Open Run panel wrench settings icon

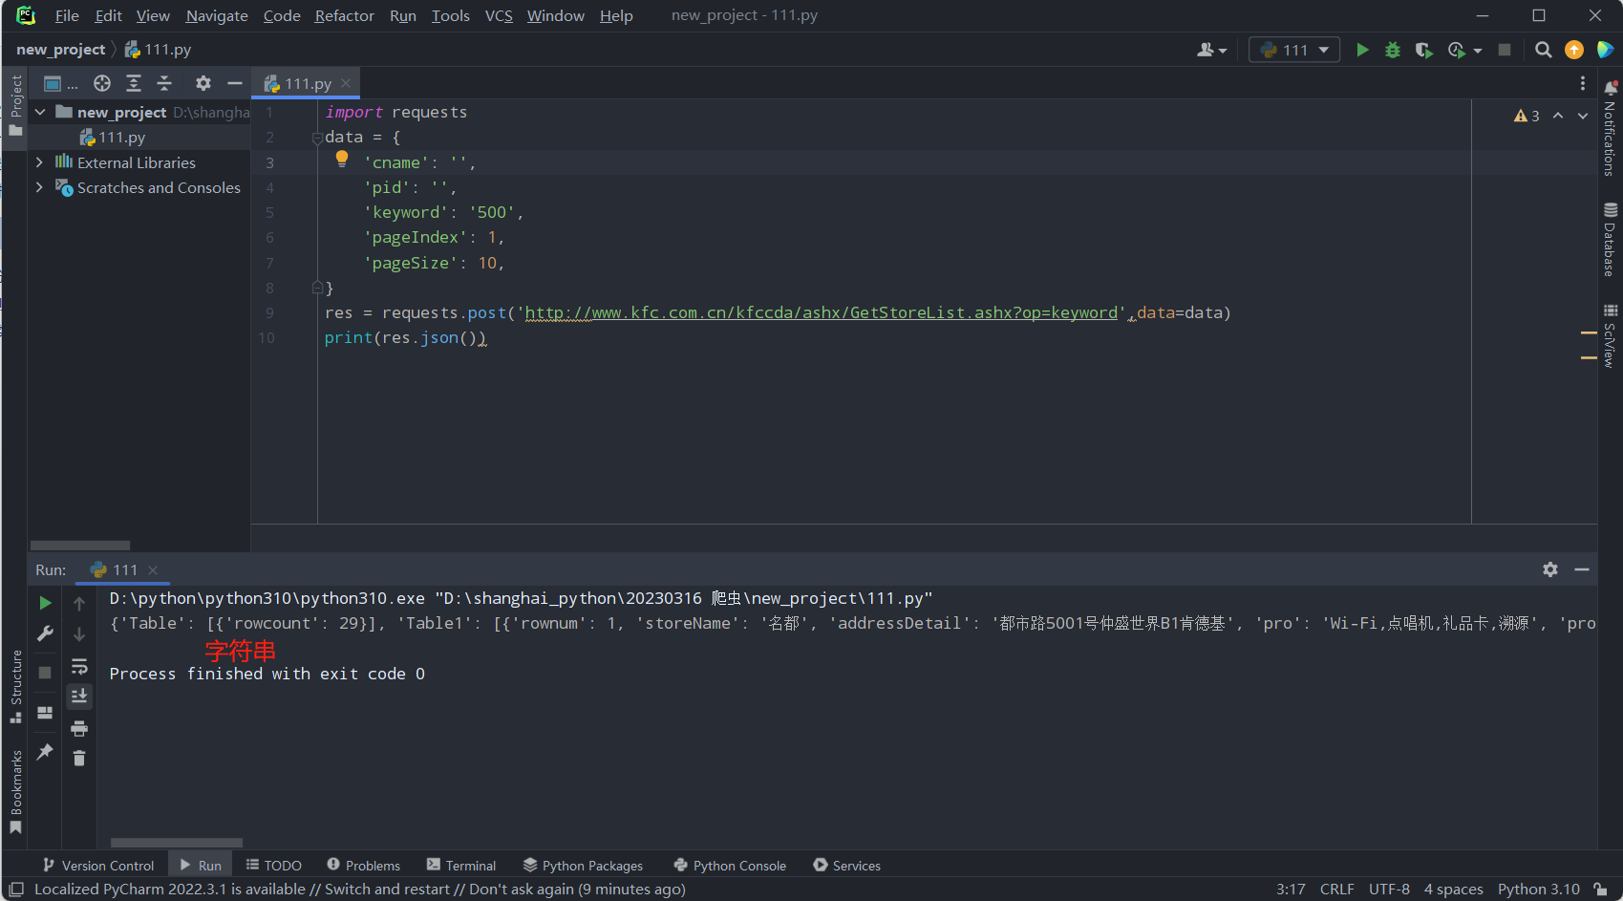click(x=45, y=633)
